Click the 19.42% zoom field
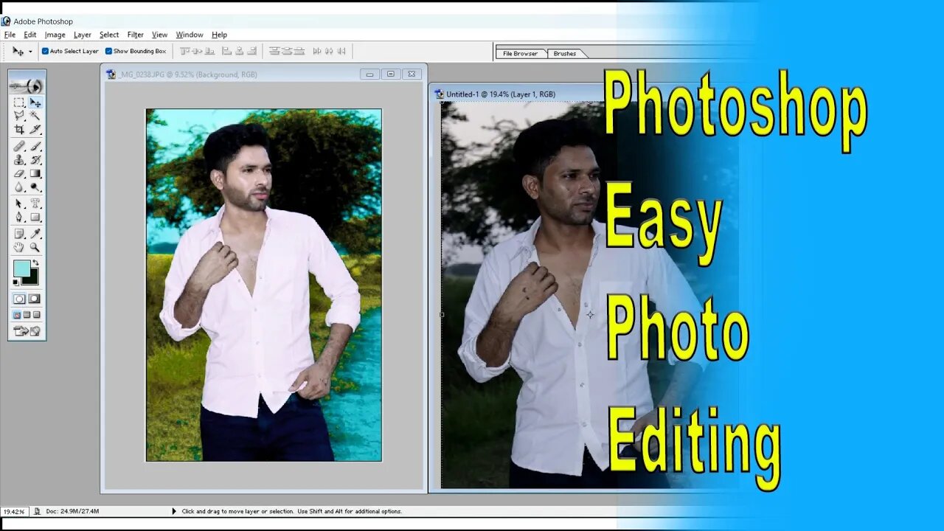The image size is (944, 531). point(14,511)
